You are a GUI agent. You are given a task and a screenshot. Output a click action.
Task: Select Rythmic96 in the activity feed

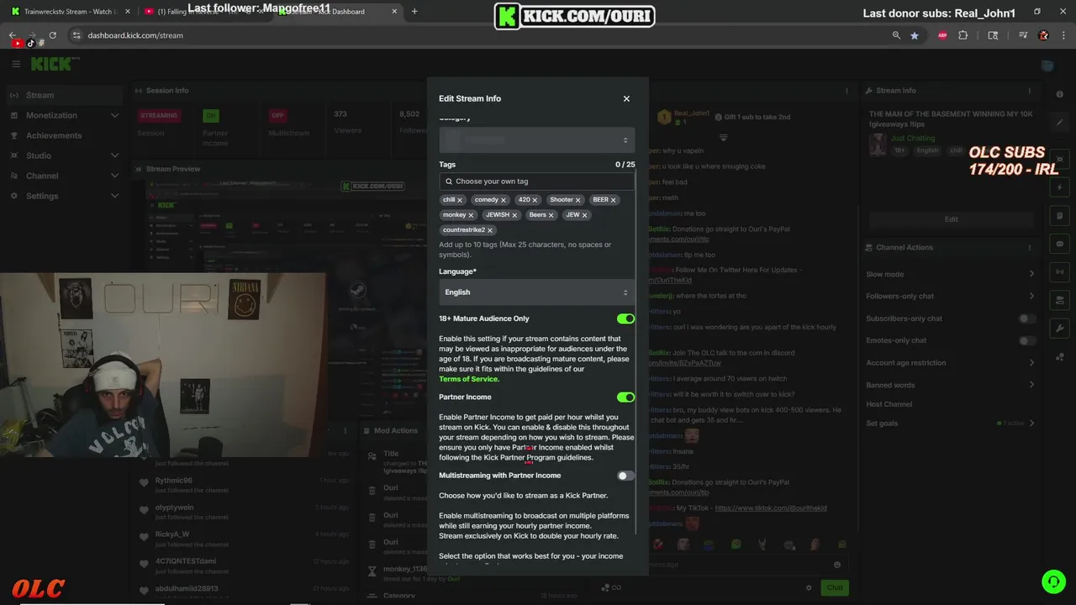pos(174,481)
